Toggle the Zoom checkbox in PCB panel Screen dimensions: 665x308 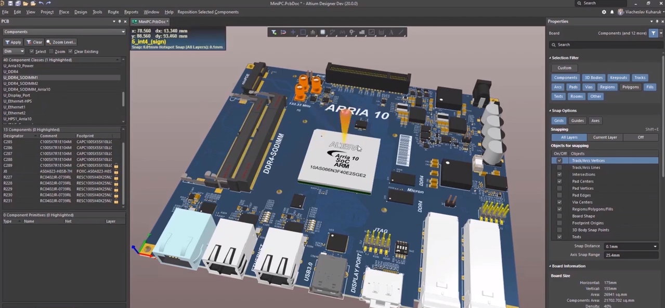click(51, 51)
